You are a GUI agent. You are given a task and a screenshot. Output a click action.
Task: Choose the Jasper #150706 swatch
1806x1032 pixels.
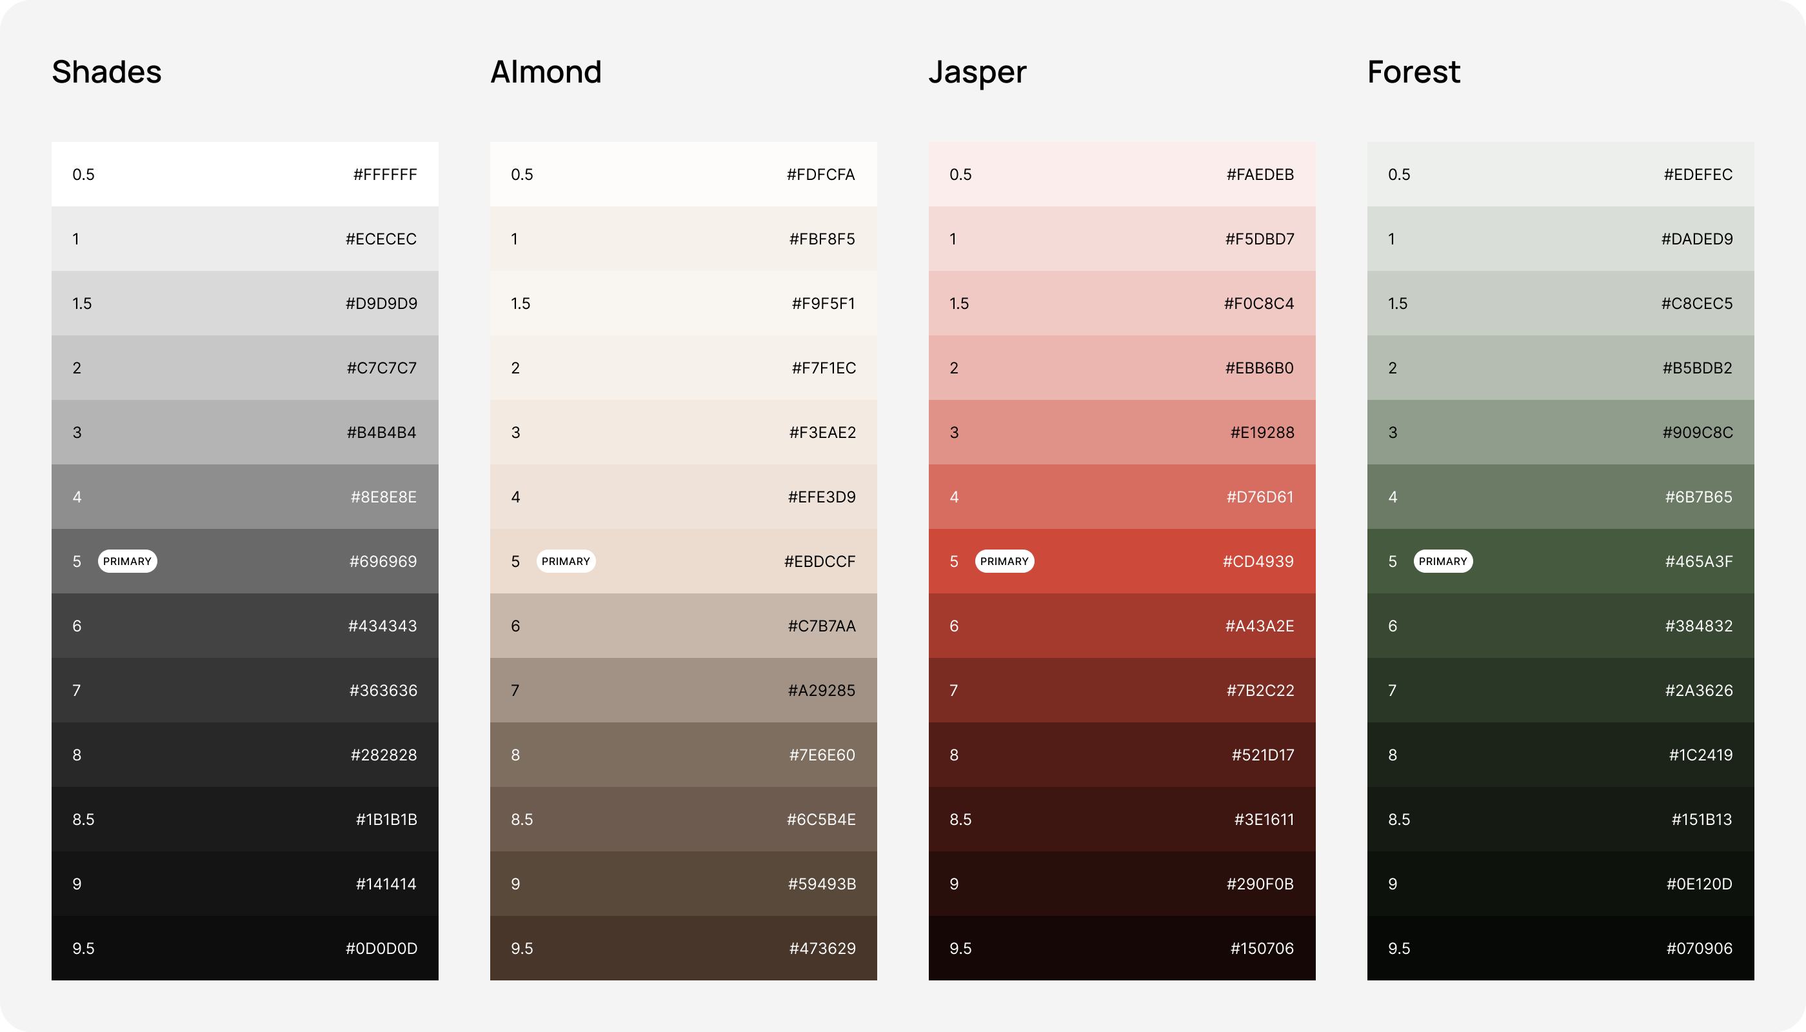[x=1122, y=948]
